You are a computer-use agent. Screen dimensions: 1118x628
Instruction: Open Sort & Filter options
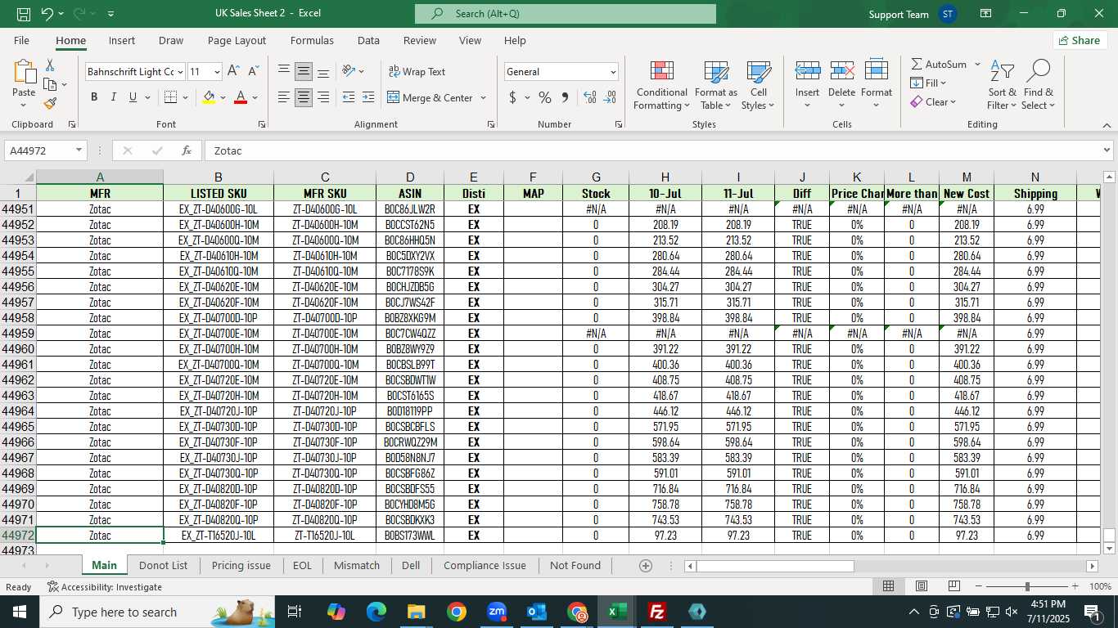pyautogui.click(x=1002, y=85)
